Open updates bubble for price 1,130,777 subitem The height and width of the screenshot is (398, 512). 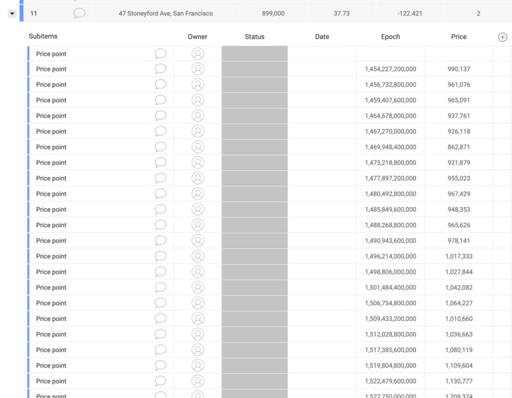[160, 381]
